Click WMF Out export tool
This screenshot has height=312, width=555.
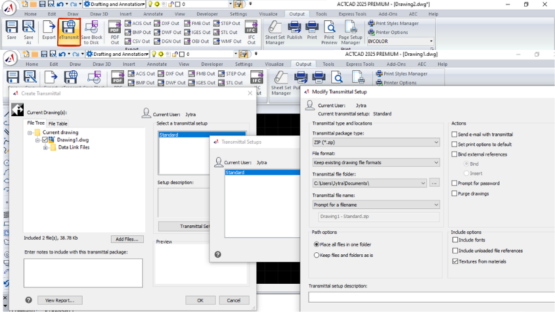227,41
